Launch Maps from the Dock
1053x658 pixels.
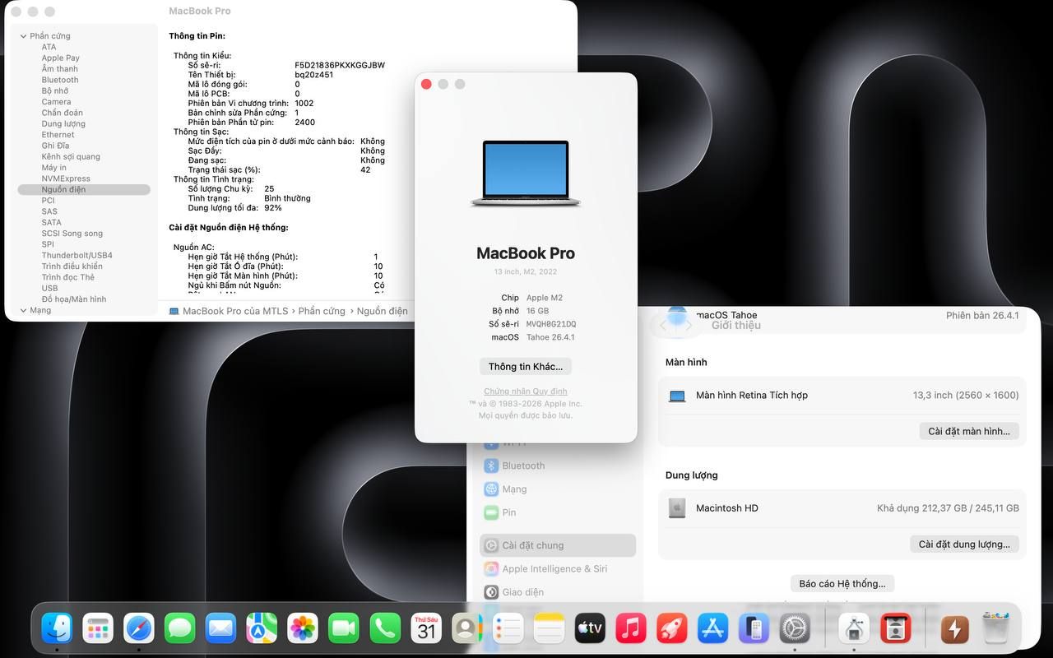262,629
